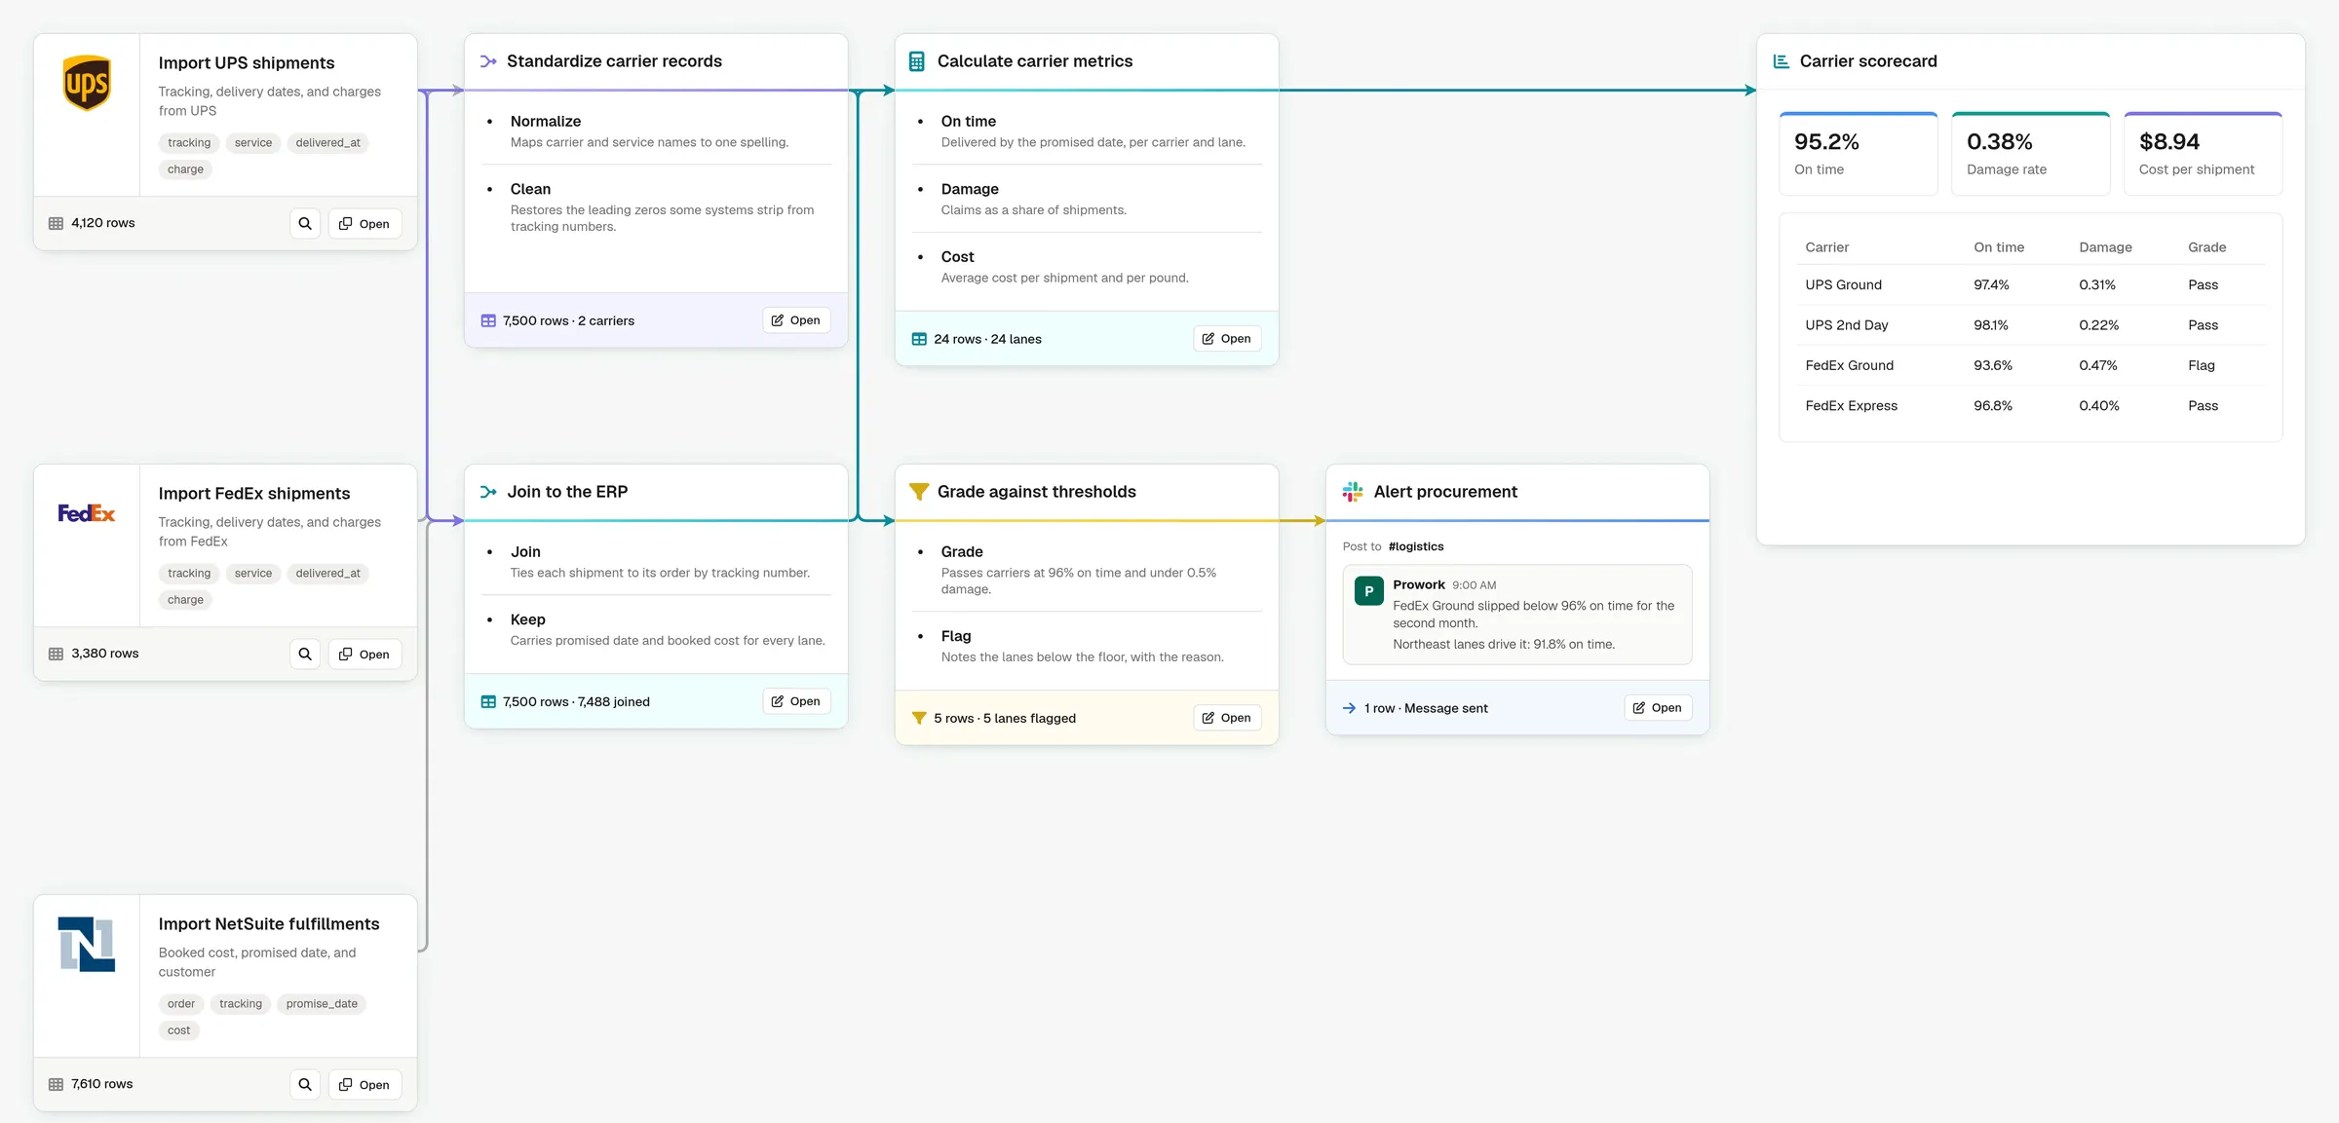
Task: Click the table icon next to 24 rows · 24 lanes
Action: pyautogui.click(x=919, y=339)
